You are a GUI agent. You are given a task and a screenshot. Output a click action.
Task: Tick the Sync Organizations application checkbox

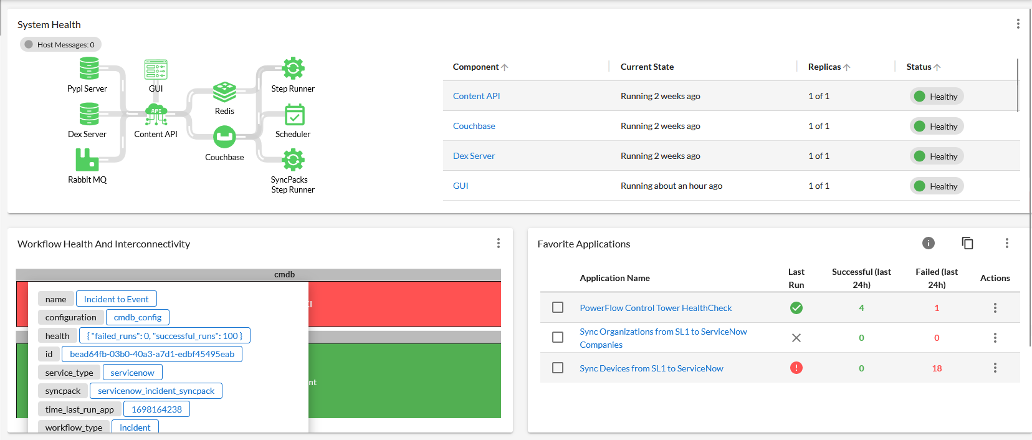[x=558, y=337]
